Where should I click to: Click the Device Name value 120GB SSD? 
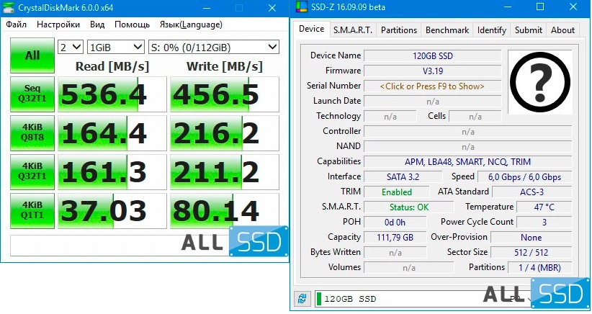(432, 56)
